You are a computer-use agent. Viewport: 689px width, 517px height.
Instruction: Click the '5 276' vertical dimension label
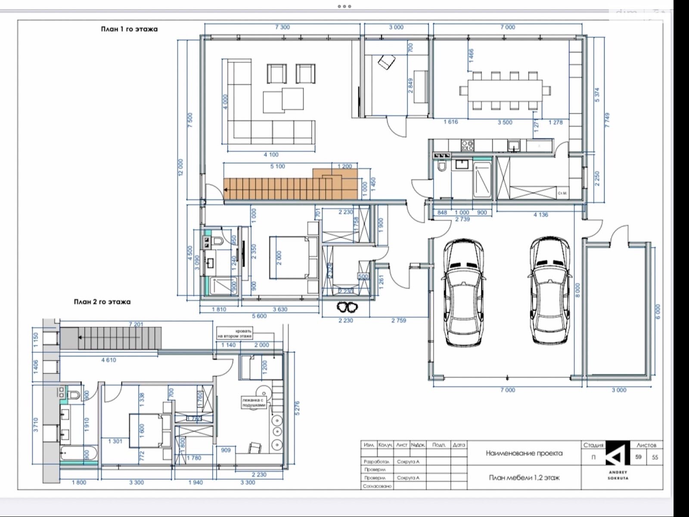tap(297, 408)
